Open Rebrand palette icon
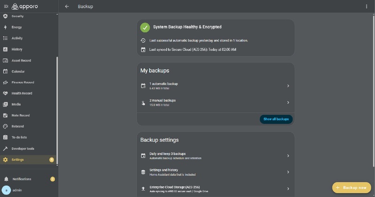This screenshot has height=197, width=375. click(5, 126)
